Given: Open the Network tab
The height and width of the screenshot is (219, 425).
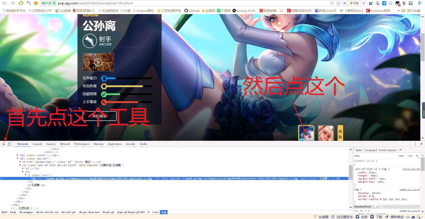Looking at the screenshot, I should [65, 144].
